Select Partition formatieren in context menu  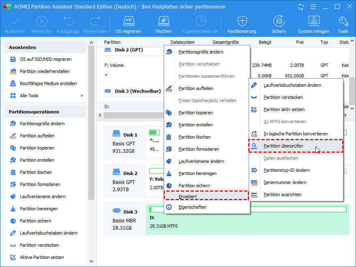207,149
